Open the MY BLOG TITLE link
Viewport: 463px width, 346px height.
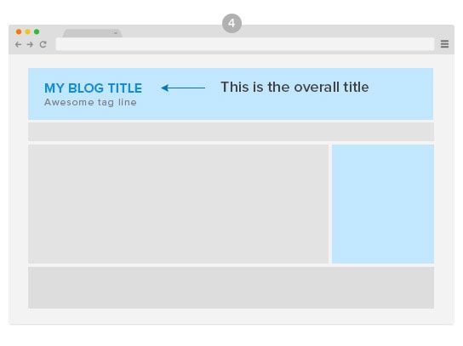94,88
